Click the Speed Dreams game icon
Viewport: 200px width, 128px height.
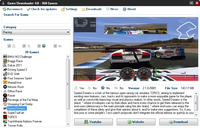click(x=5, y=108)
